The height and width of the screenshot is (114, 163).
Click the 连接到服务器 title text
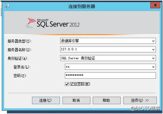(82, 7)
